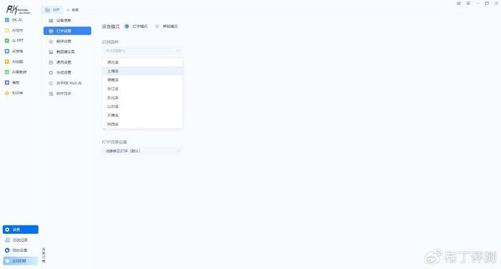Open the 打字效率设置 dropdown
501x269 pixels.
click(x=142, y=151)
